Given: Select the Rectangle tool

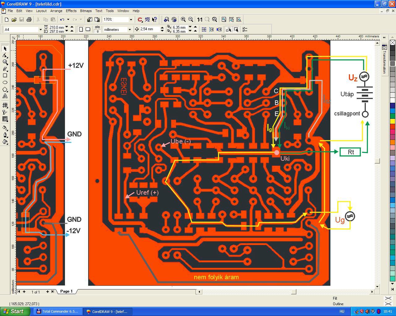Looking at the screenshot, I should (x=5, y=76).
